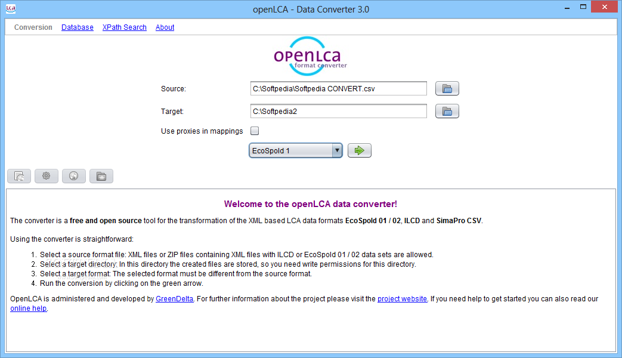Browse for the Source file via folder icon
The image size is (622, 358).
tap(447, 88)
